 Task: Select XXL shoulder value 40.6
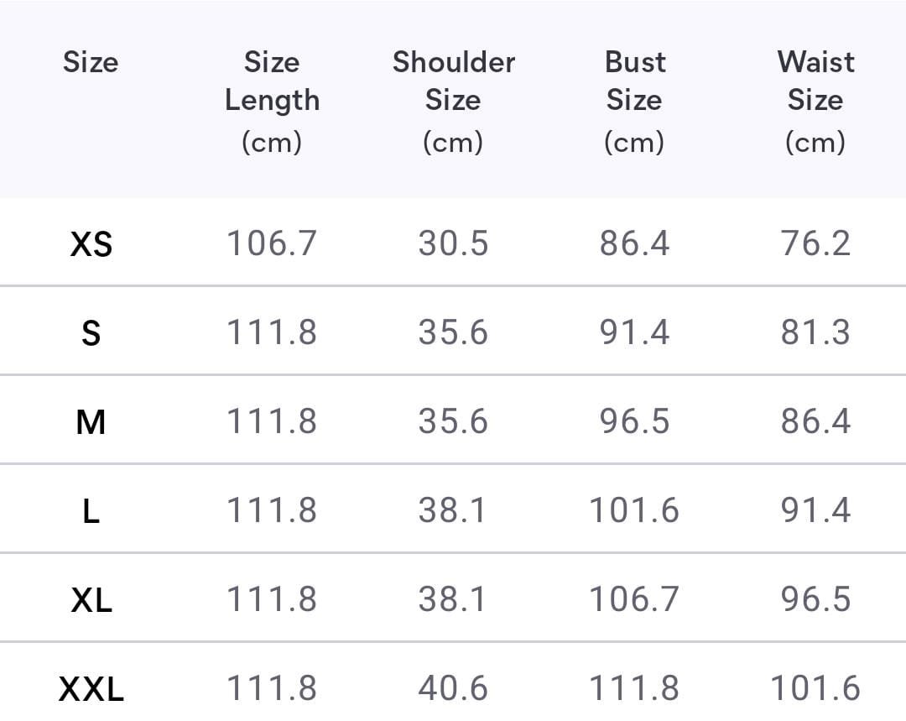coord(453,688)
